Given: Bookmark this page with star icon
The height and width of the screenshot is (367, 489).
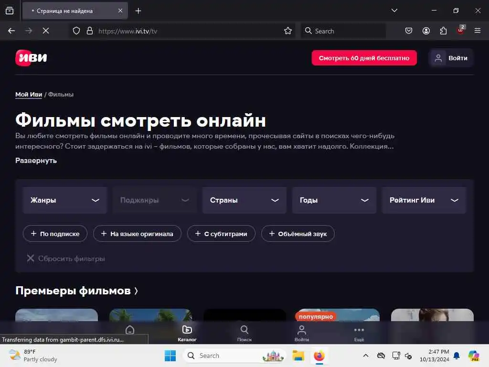Looking at the screenshot, I should pos(288,31).
